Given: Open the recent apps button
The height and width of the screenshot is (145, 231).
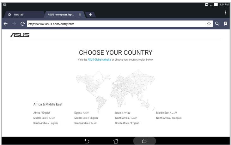Looking at the screenshot, I should pos(144,141).
